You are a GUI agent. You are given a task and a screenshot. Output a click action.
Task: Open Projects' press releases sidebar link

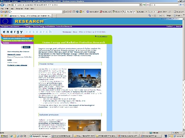(x=17, y=65)
